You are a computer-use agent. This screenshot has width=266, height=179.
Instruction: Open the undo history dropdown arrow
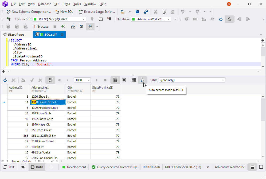[x=190, y=12]
